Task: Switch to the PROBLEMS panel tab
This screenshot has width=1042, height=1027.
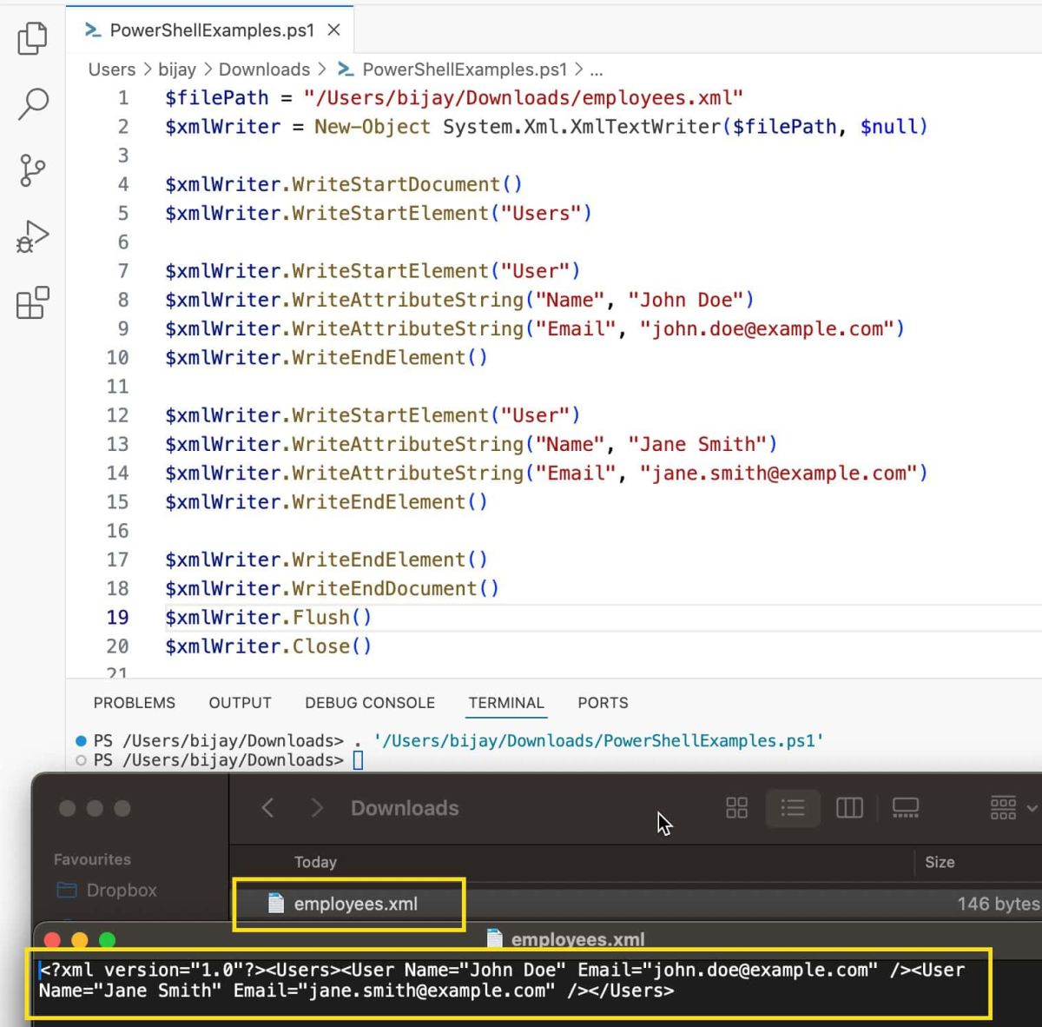Action: [x=135, y=703]
